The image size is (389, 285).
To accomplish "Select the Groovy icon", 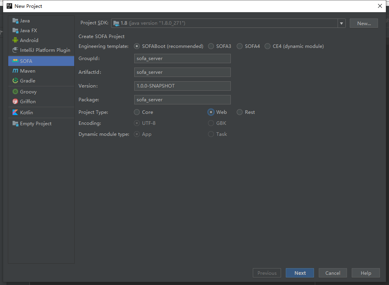I will coord(15,91).
